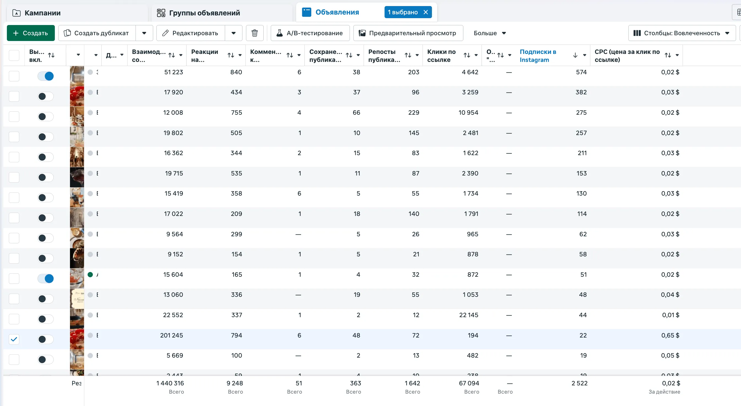This screenshot has width=741, height=406.
Task: Sort by the Вы... вкл. column
Action: (51, 55)
